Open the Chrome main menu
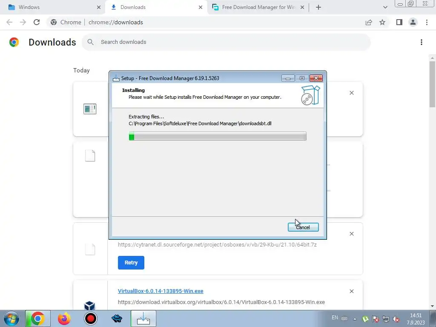The width and height of the screenshot is (436, 327). click(427, 22)
